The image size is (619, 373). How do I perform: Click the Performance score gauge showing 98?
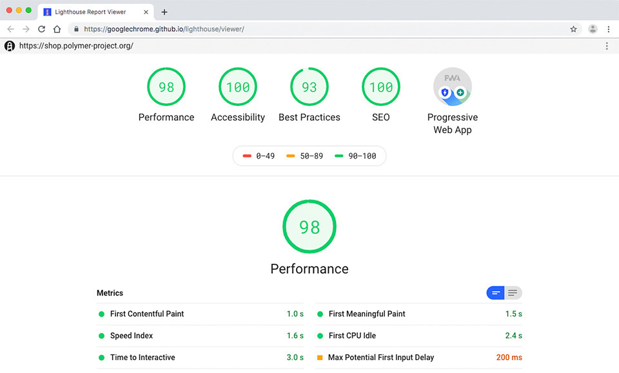click(166, 87)
